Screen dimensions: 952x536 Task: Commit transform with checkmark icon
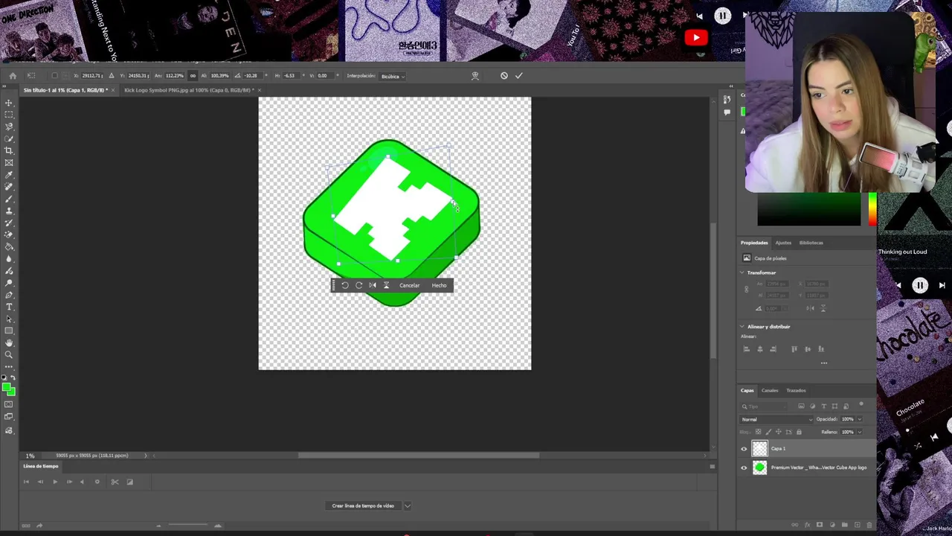click(519, 75)
